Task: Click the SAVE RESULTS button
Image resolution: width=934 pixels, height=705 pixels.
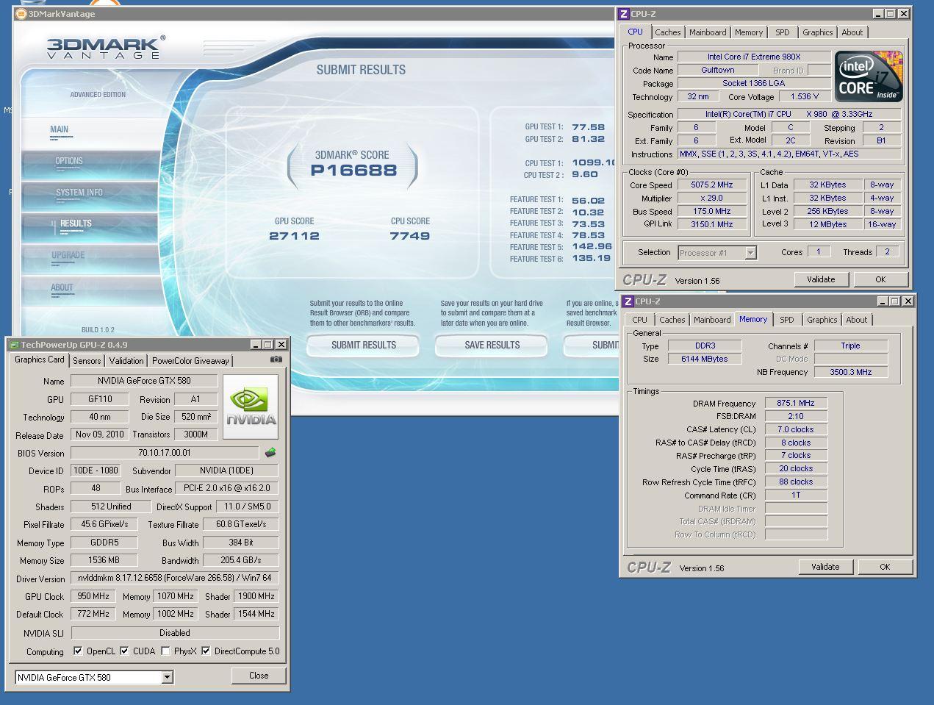Action: [492, 345]
